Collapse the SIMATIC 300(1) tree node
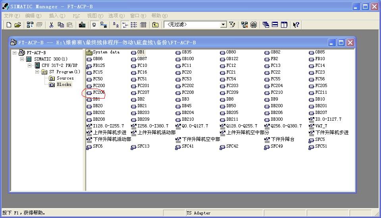 pos(22,59)
